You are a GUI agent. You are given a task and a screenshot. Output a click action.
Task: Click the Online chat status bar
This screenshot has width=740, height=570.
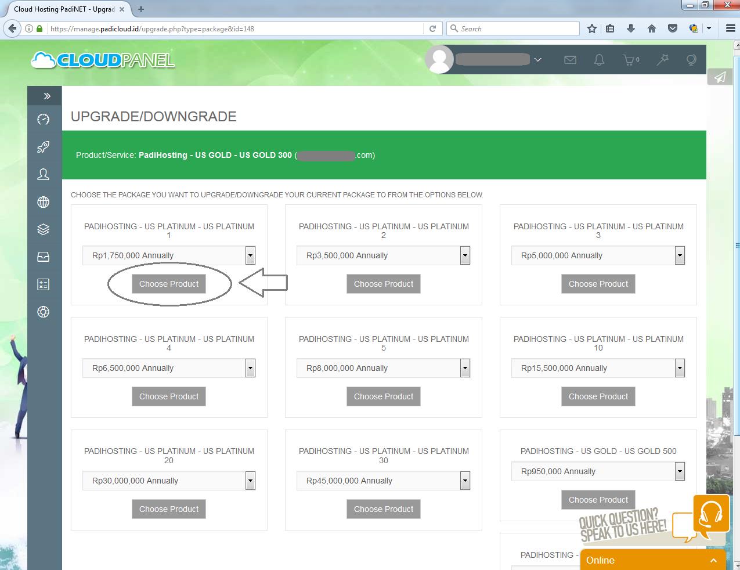[x=653, y=560]
